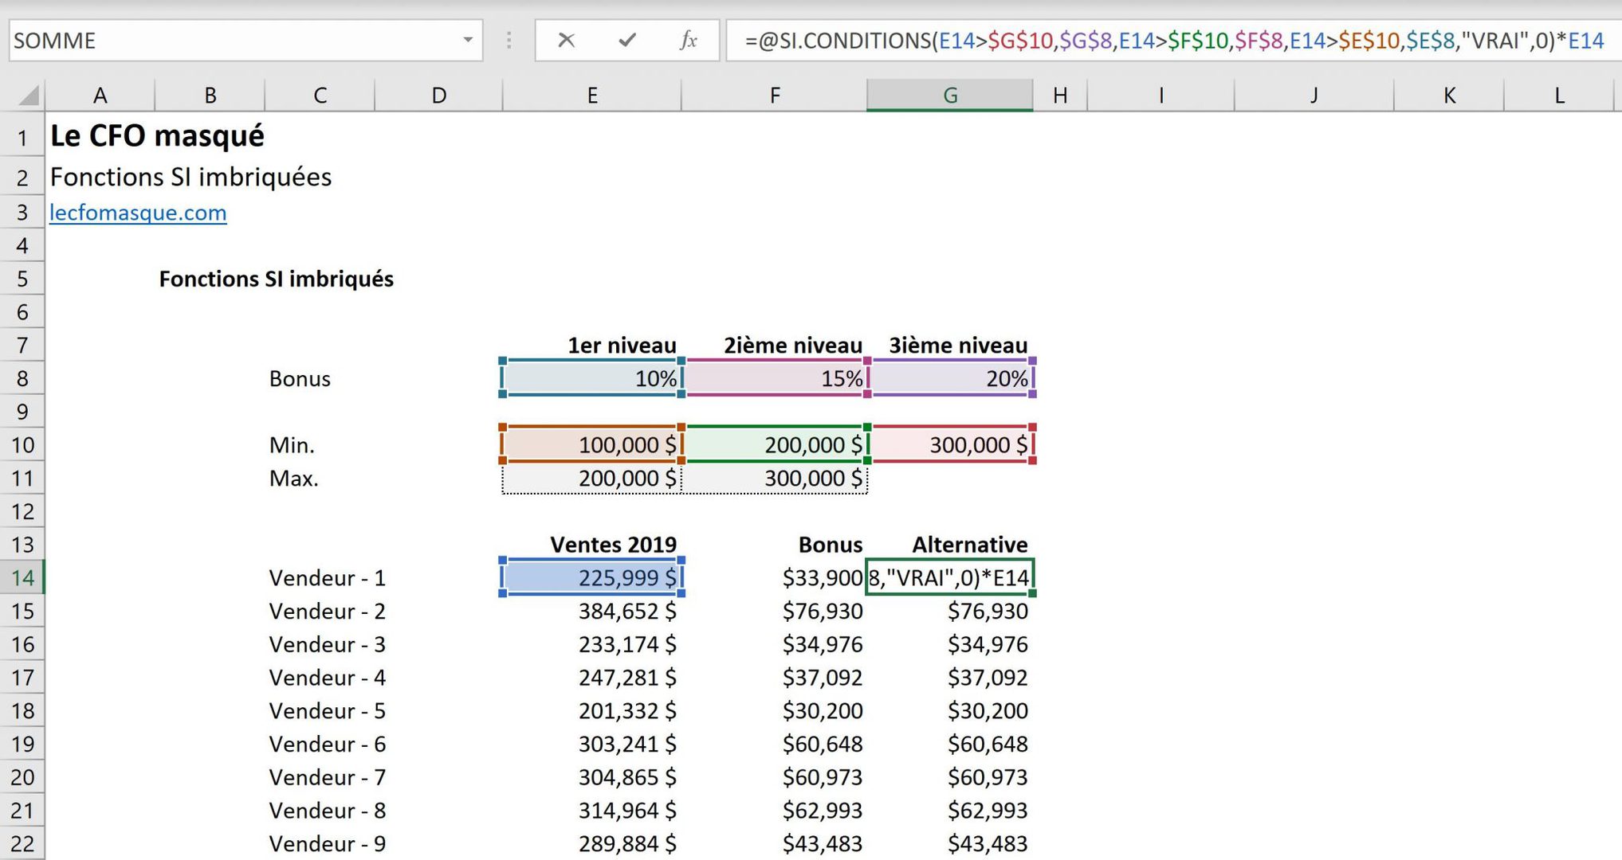Open Insert Function fx dialog
Screen dimensions: 1622x860
tap(688, 40)
